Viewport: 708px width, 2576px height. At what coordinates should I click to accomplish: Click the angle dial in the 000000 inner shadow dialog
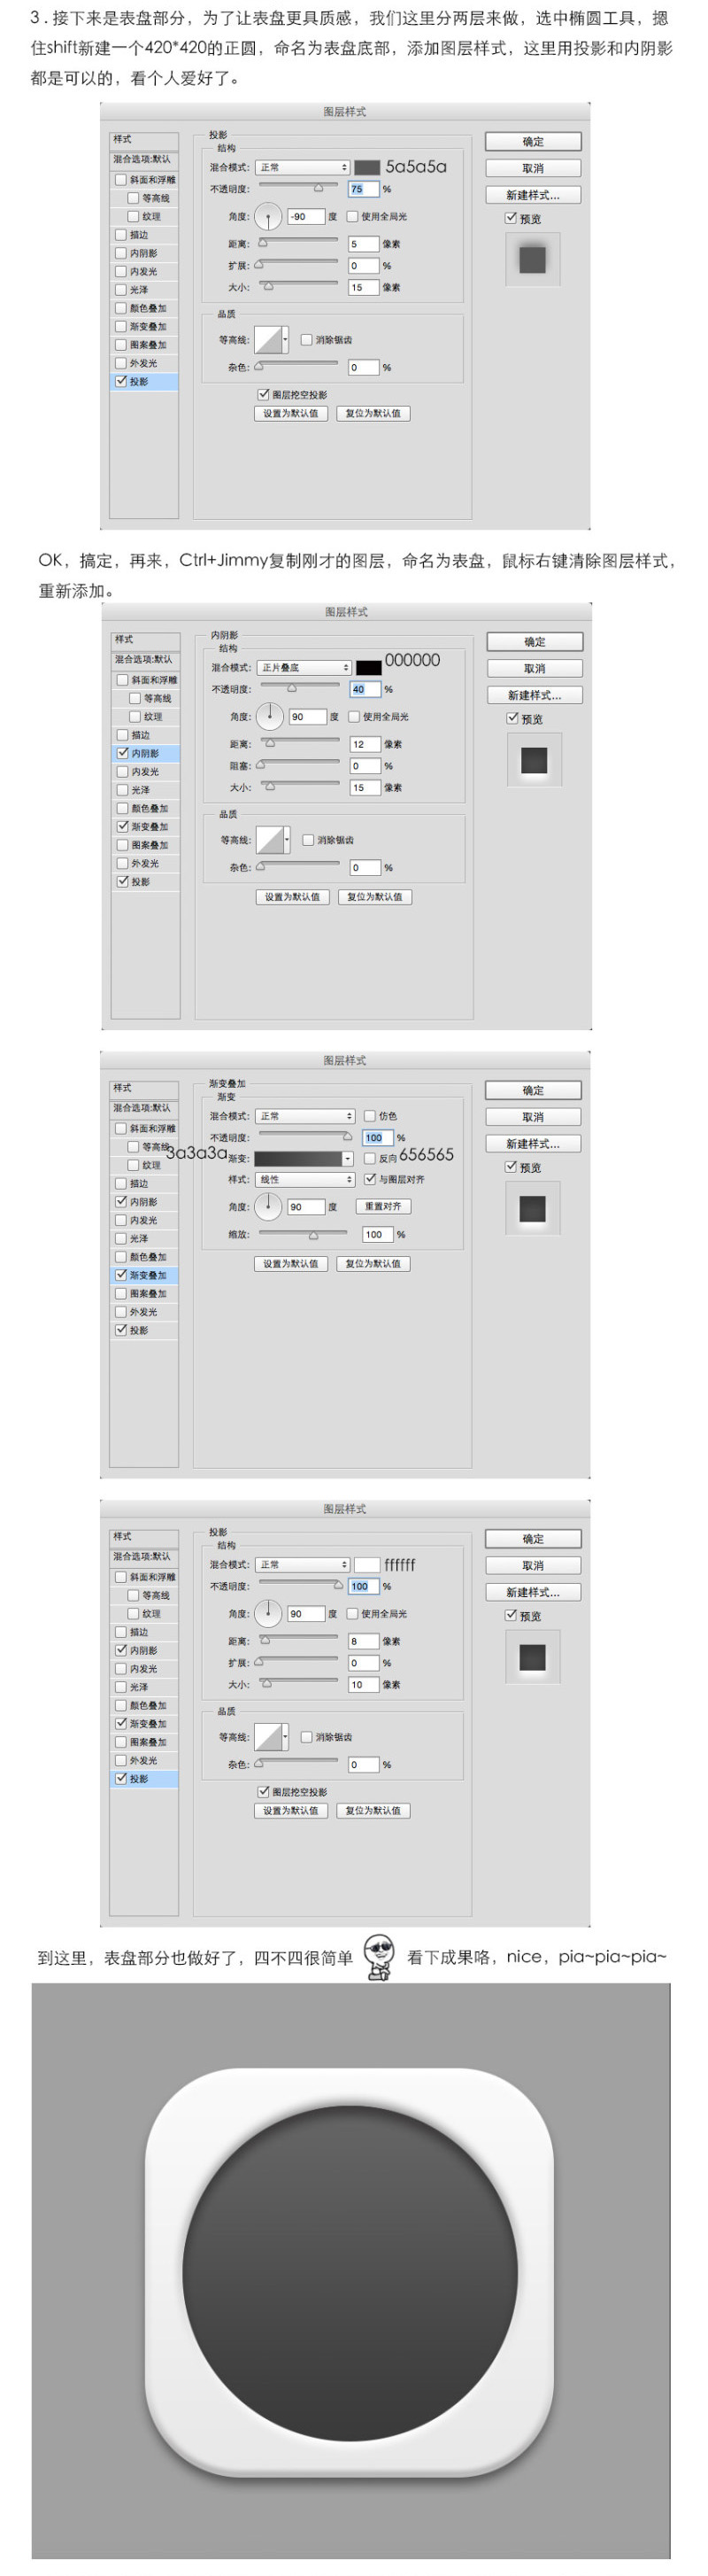click(270, 716)
